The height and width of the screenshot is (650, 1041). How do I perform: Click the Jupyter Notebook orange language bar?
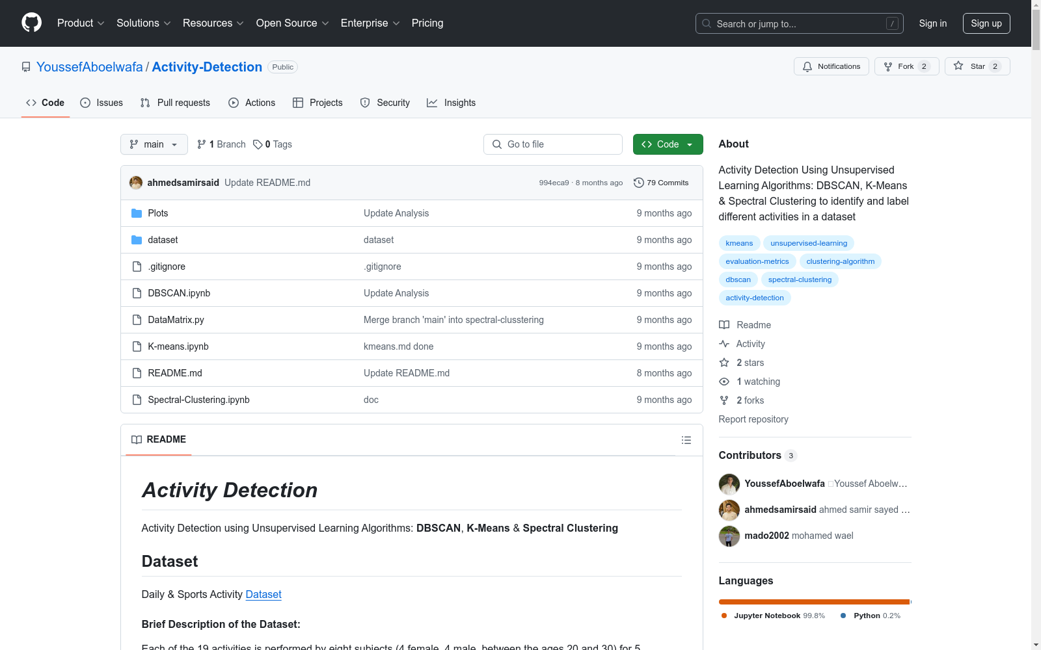click(x=814, y=602)
